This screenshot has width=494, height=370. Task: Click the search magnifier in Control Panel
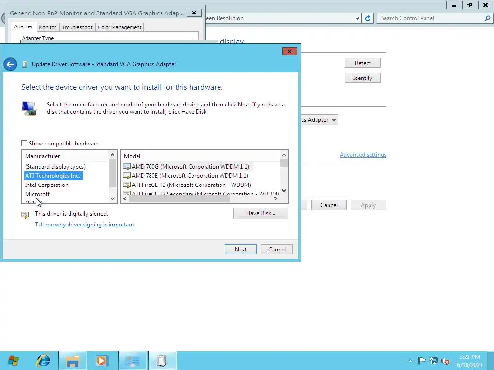coord(487,19)
